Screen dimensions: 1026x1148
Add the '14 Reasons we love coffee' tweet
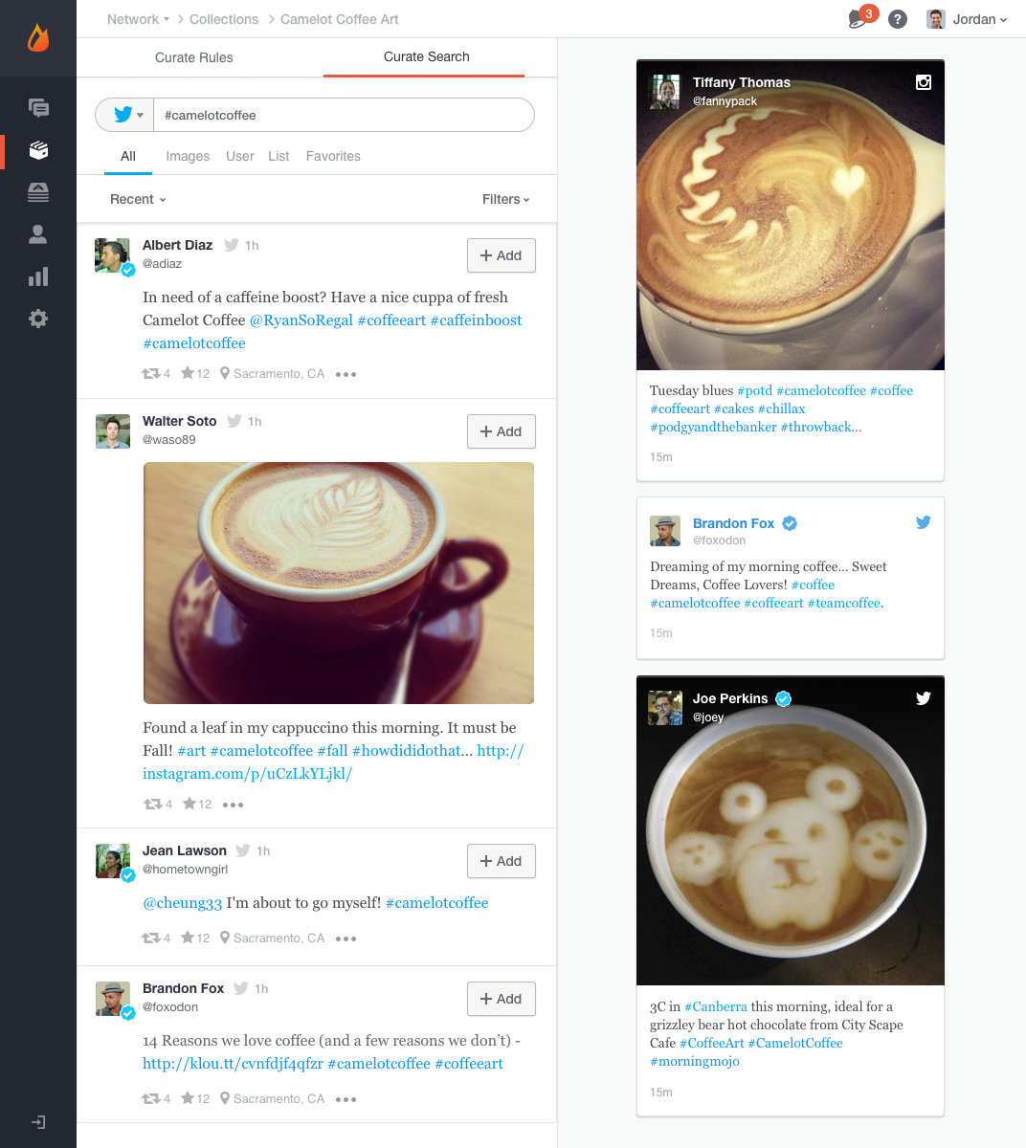pos(502,999)
